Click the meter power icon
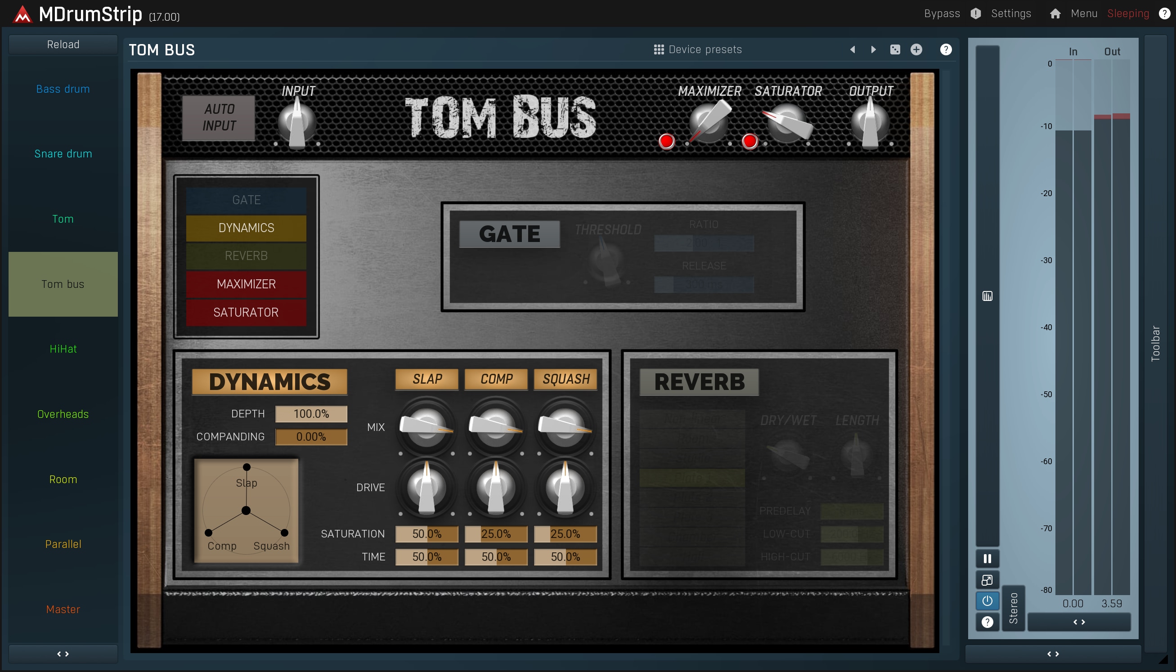 click(987, 601)
